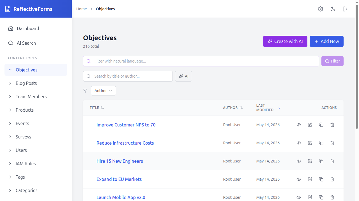Viewport: 359px width, 201px height.
Task: Open the Author filter dropdown
Action: pos(103,91)
